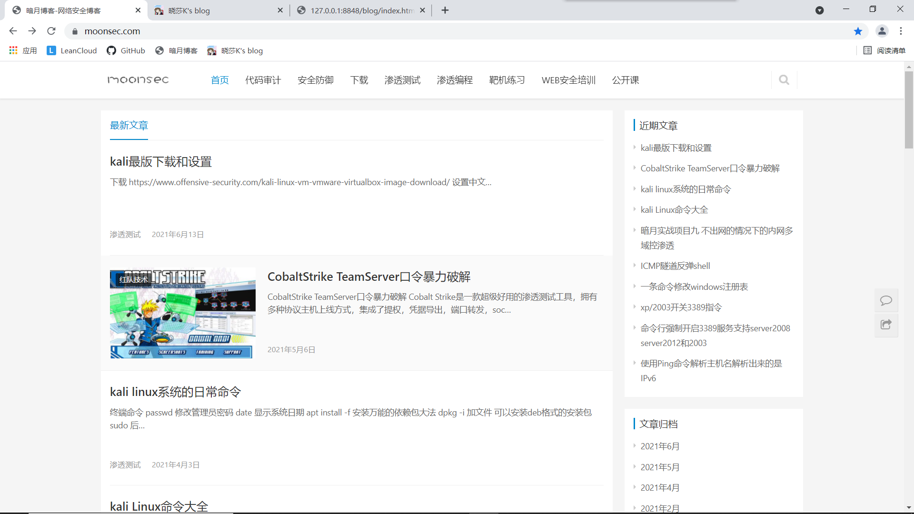Open the 下载 menu item
Viewport: 914px width, 514px height.
coord(359,80)
